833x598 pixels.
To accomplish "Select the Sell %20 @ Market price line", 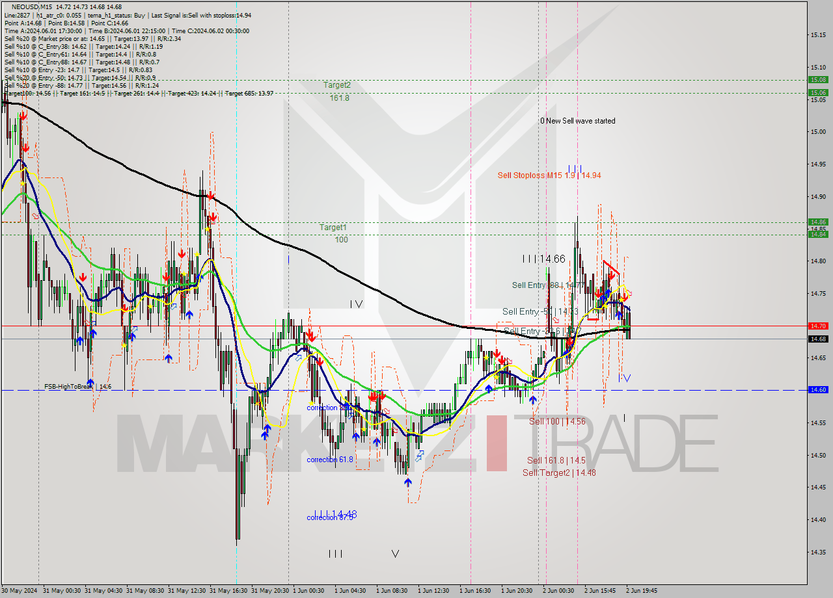I will point(92,38).
